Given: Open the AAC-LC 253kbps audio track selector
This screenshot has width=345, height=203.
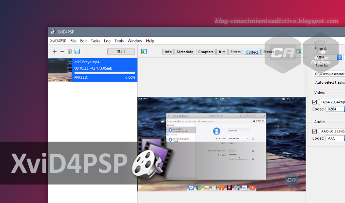Looking at the screenshot, I should [x=332, y=131].
